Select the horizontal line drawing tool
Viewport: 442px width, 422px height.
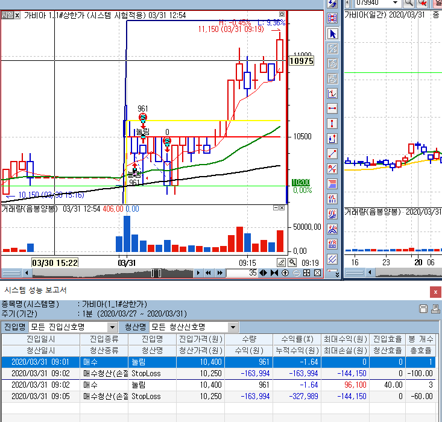click(x=332, y=109)
